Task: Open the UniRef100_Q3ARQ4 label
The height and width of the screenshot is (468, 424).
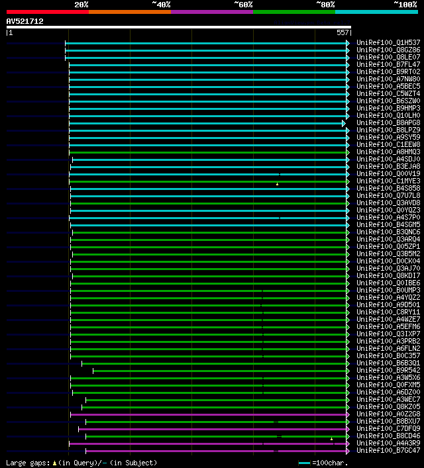Action: point(388,240)
